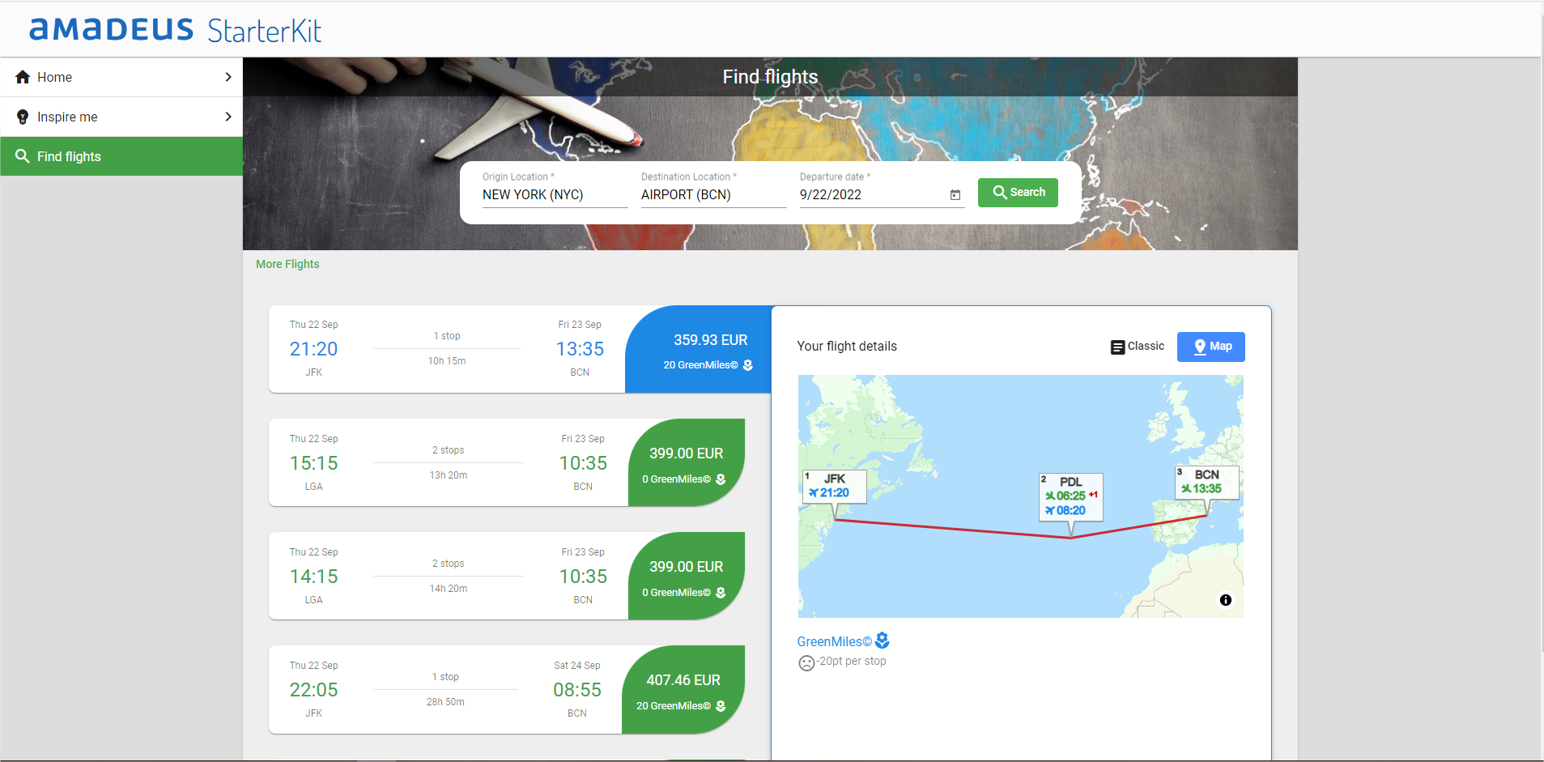1544x762 pixels.
Task: Expand the Home menu chevron
Action: click(x=228, y=77)
